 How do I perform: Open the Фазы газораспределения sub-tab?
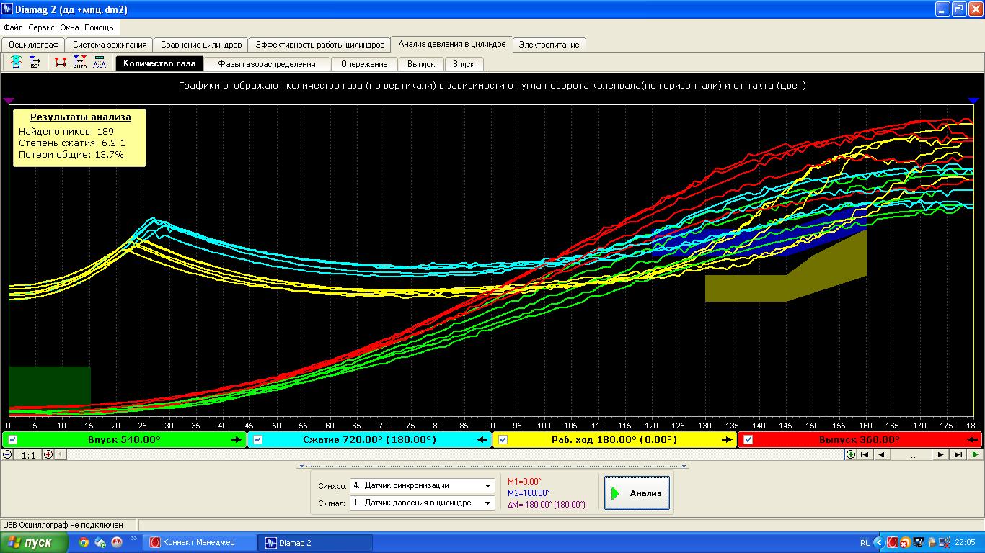267,64
